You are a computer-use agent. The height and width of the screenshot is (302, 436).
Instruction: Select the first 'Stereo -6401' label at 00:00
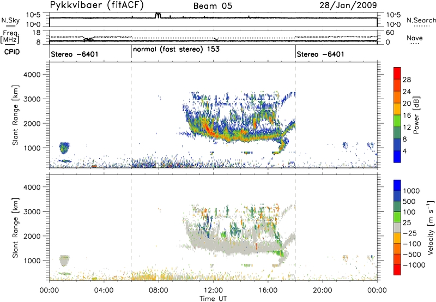pos(75,54)
